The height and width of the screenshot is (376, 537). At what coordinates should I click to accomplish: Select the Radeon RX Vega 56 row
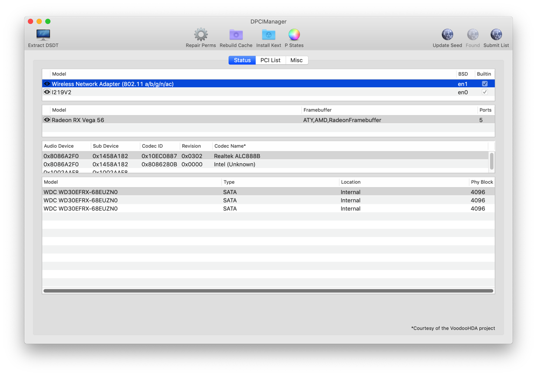[x=268, y=120]
